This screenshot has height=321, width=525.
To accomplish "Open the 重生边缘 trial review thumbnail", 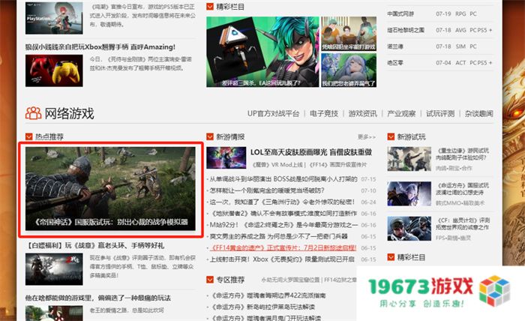I will (409, 159).
